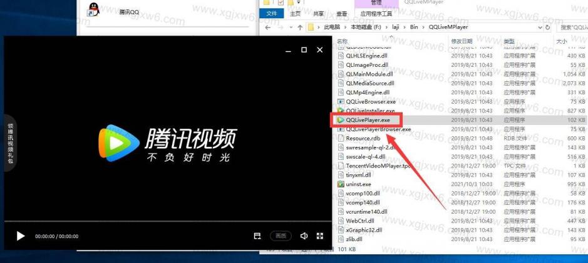Viewport: 588px width, 263px height.
Task: Open the playlist panel icon in player
Action: [x=257, y=236]
